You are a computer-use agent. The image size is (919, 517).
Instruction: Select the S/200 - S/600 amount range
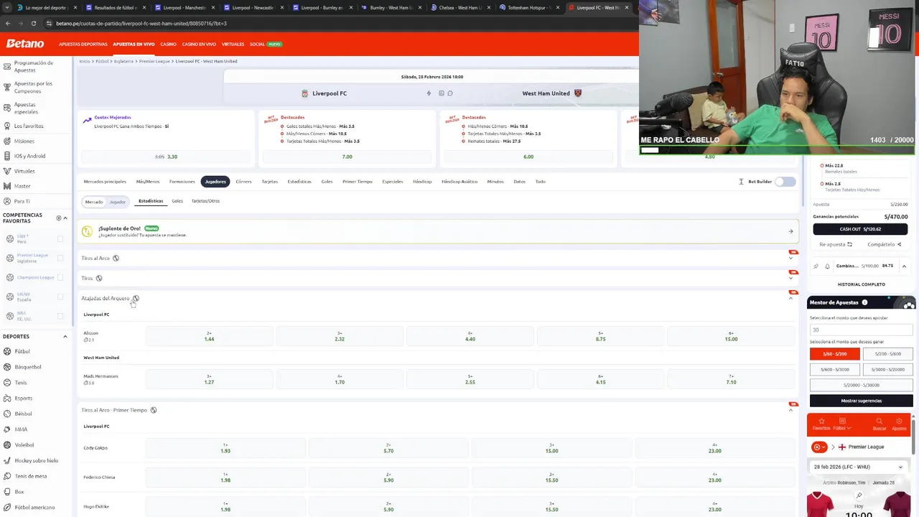click(887, 354)
